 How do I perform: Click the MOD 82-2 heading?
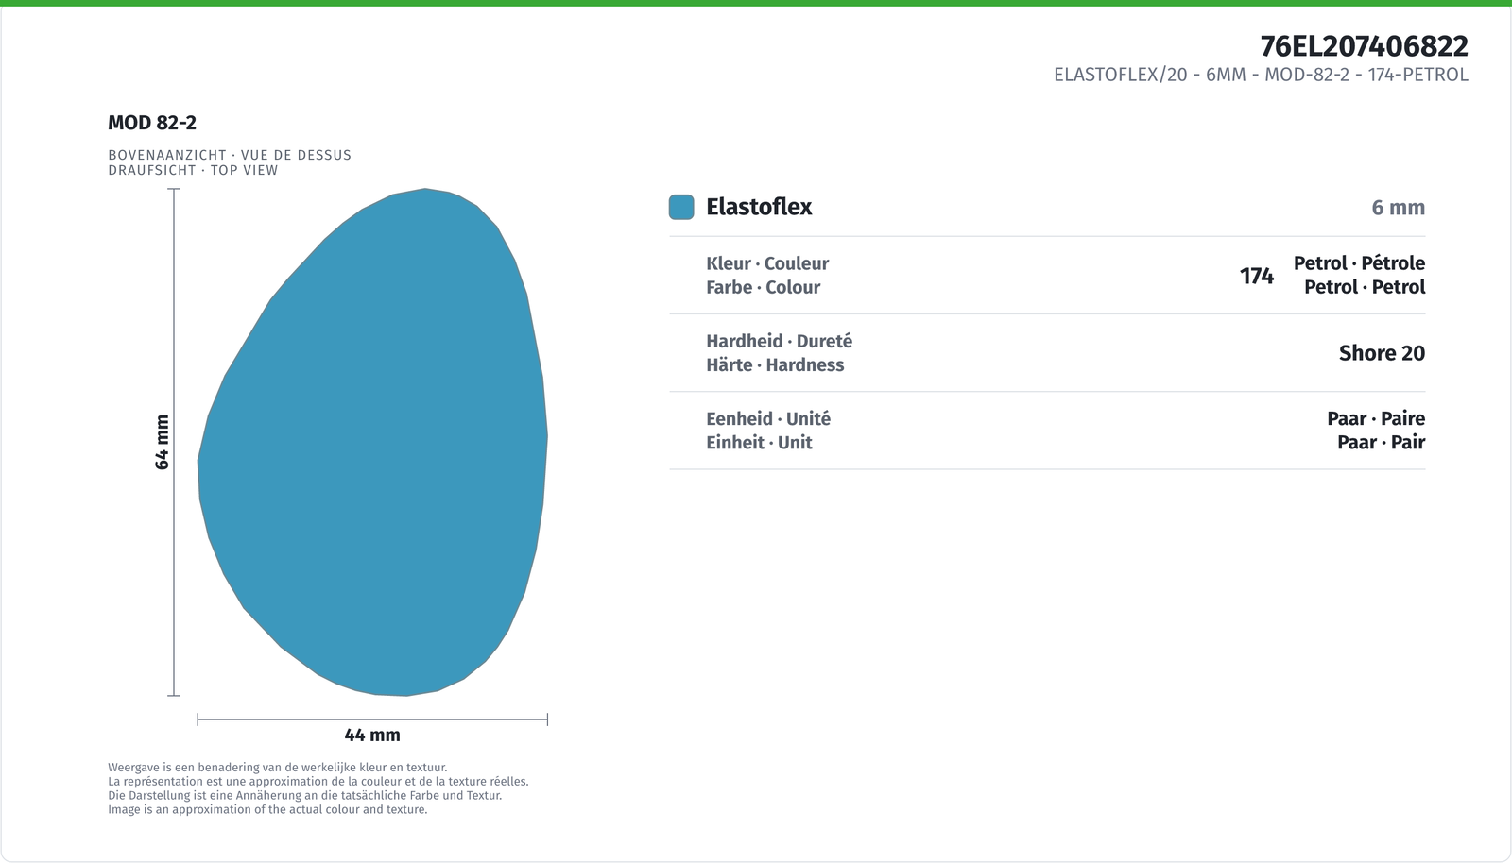point(152,123)
